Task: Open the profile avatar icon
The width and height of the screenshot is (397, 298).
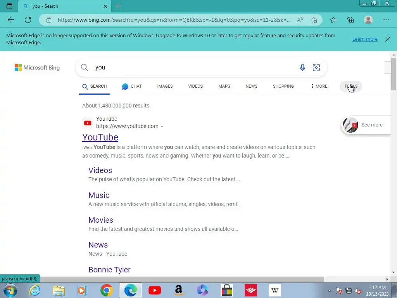Action: click(x=368, y=20)
